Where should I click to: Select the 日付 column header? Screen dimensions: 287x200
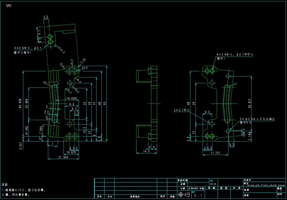pyautogui.click(x=110, y=196)
